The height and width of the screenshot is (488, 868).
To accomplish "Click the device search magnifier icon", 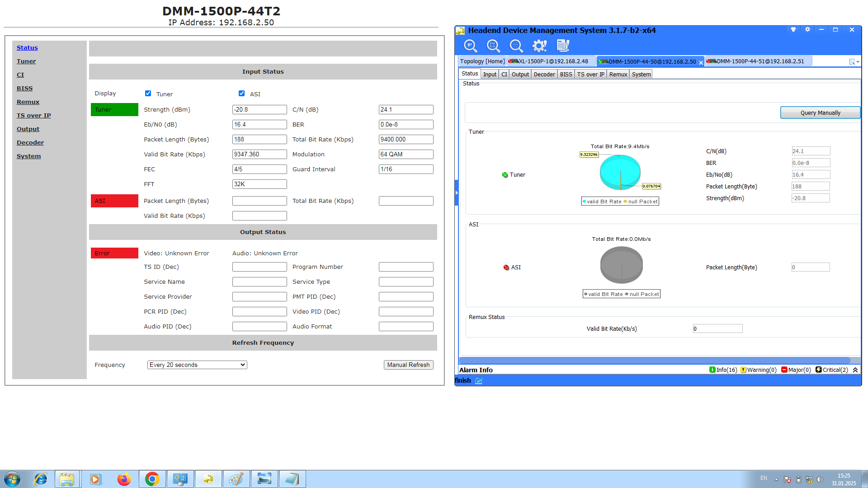I will coord(493,46).
